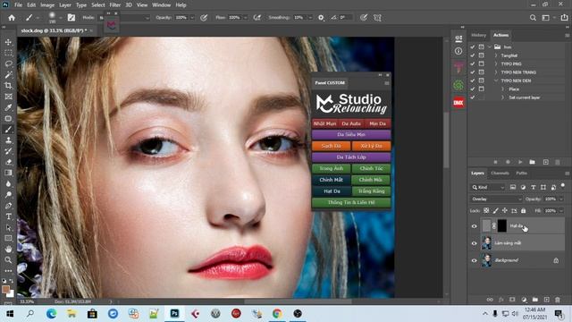Hide the Background layer
The width and height of the screenshot is (572, 322).
coord(475,260)
